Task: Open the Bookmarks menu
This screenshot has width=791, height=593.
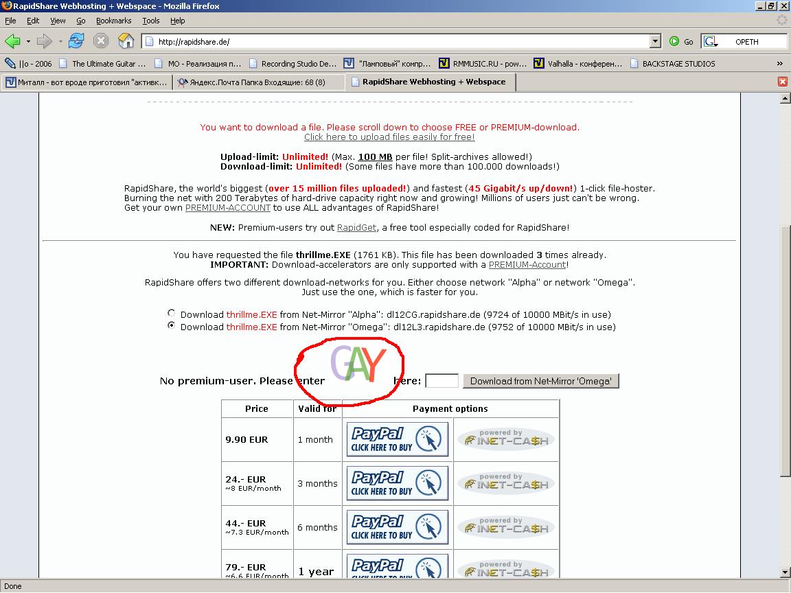Action: (x=113, y=21)
